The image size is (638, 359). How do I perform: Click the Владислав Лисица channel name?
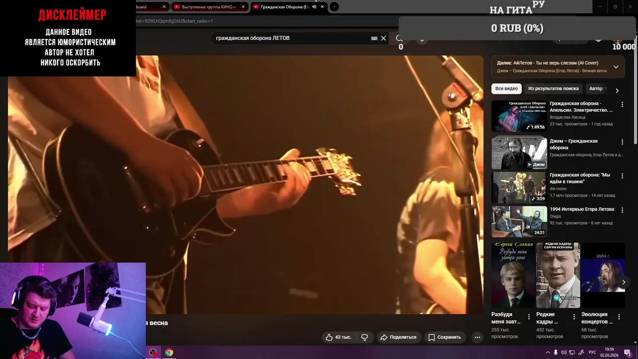tap(567, 117)
